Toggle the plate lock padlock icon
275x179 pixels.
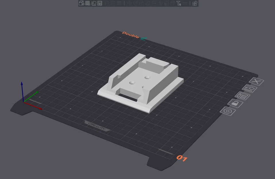[x=235, y=103]
